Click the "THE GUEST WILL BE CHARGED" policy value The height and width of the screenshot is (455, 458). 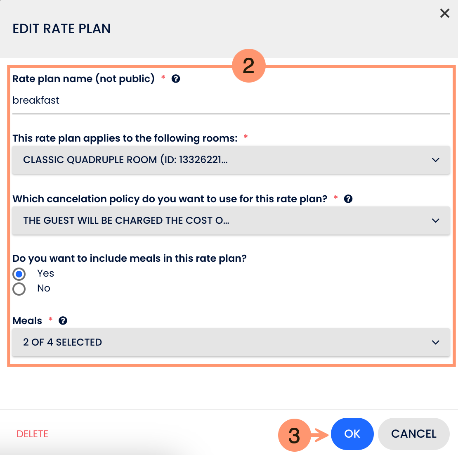click(126, 220)
